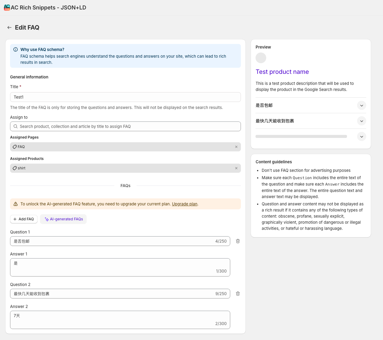Click the warning icon in upgrade banner
Image resolution: width=383 pixels, height=340 pixels.
(16, 204)
